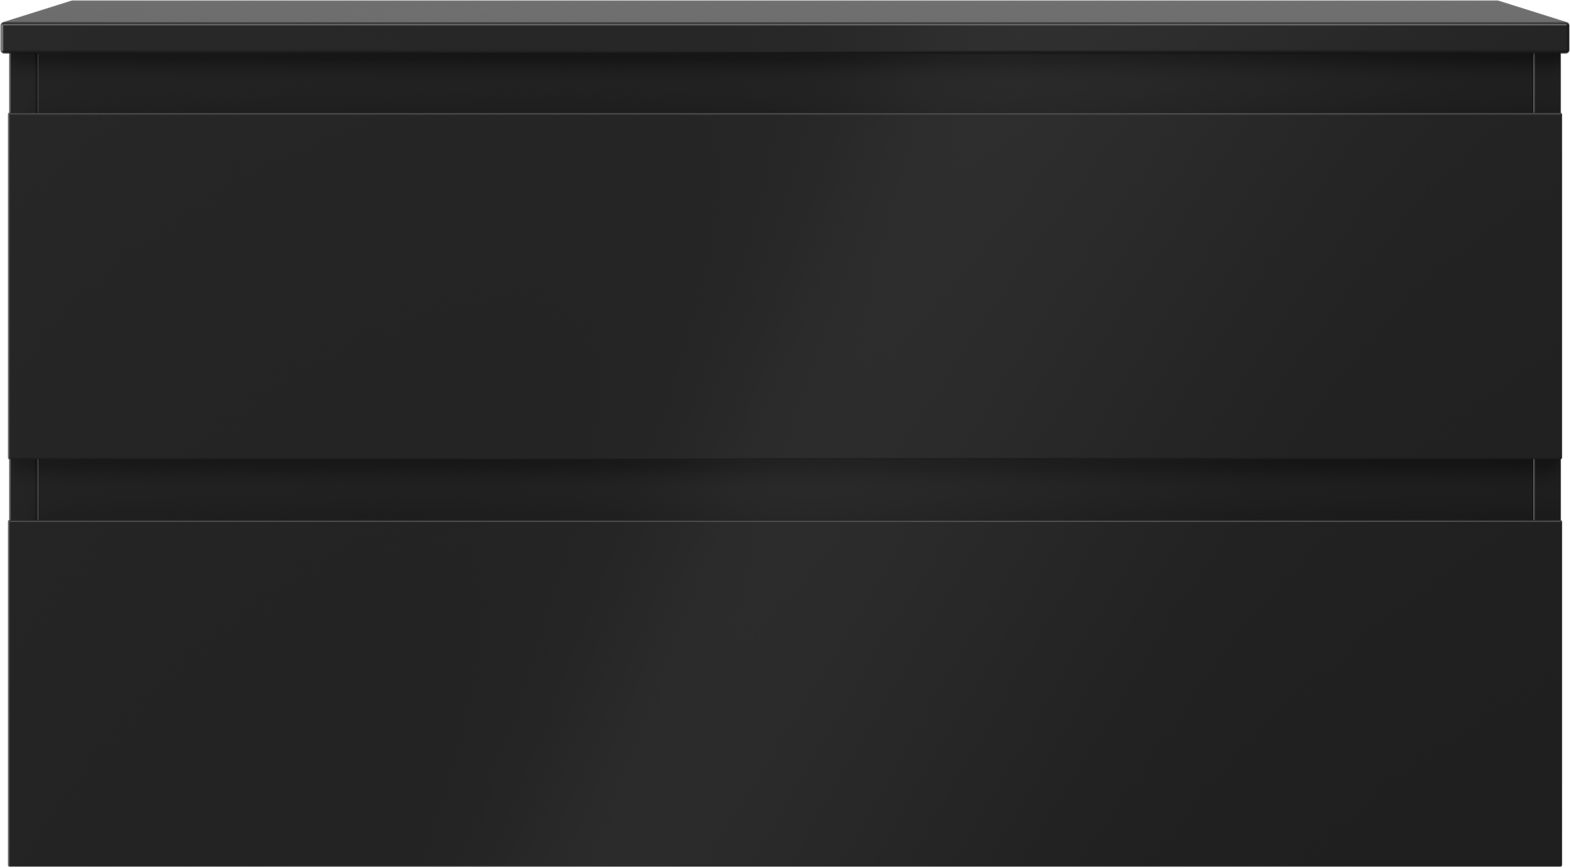Click the lower drawer front panel

785,693
